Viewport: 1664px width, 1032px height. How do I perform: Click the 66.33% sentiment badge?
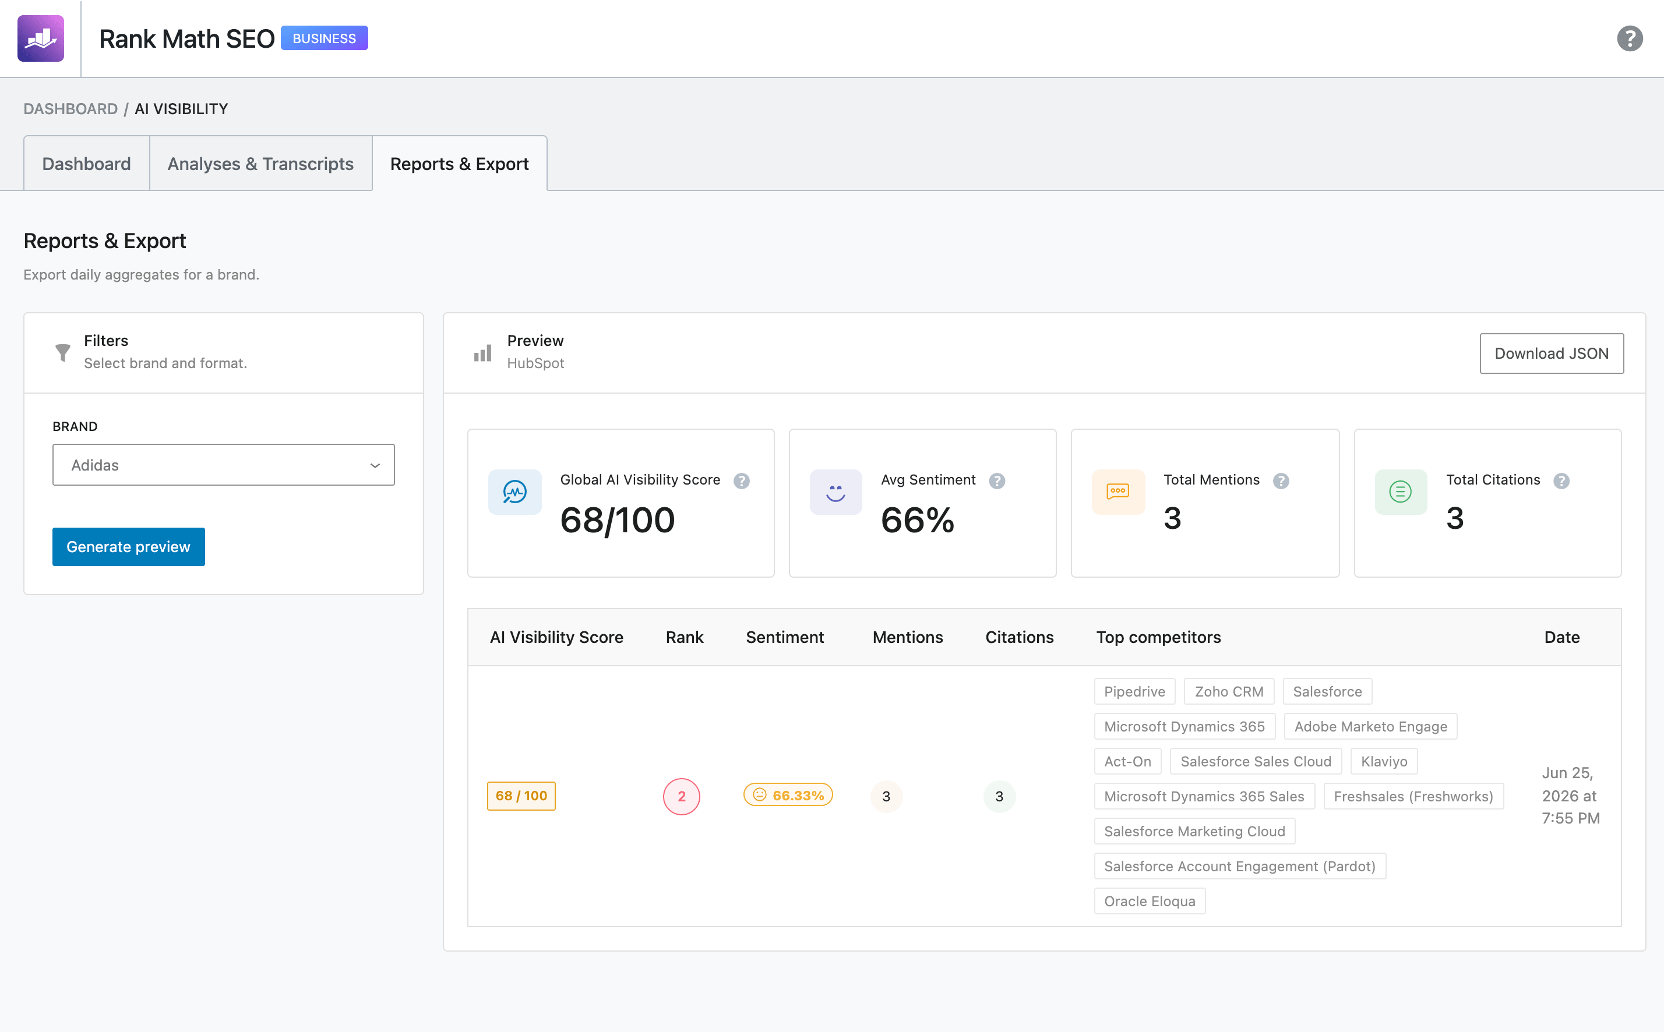point(788,795)
